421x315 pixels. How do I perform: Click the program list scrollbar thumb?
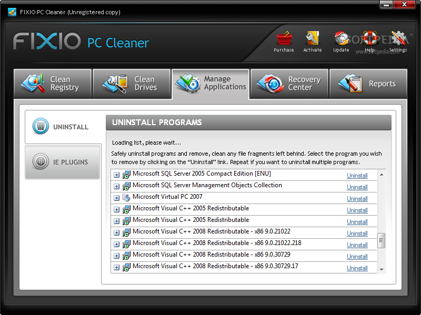381,240
